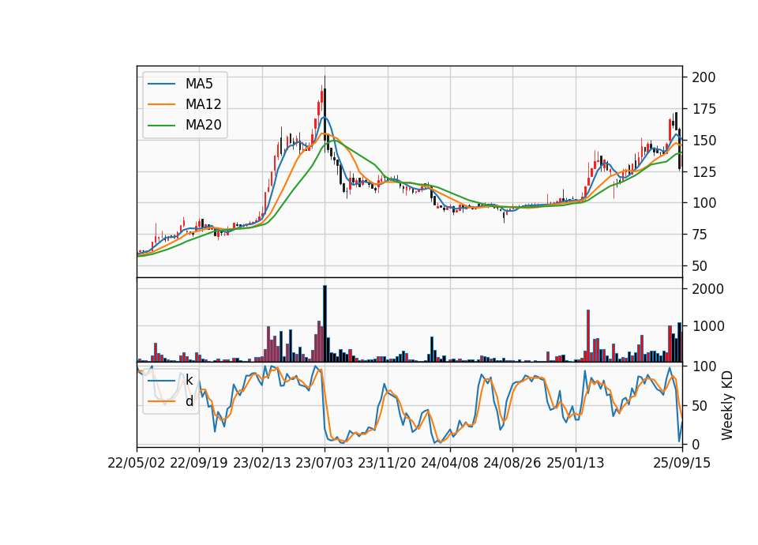Click the 23/07/03 date tick label
Viewport: 758px width, 545px height.
coord(325,464)
